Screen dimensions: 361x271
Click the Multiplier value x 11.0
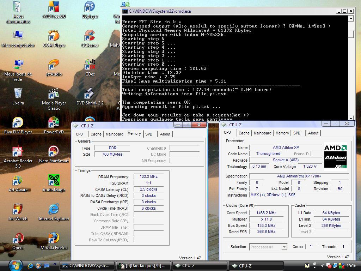267,219
